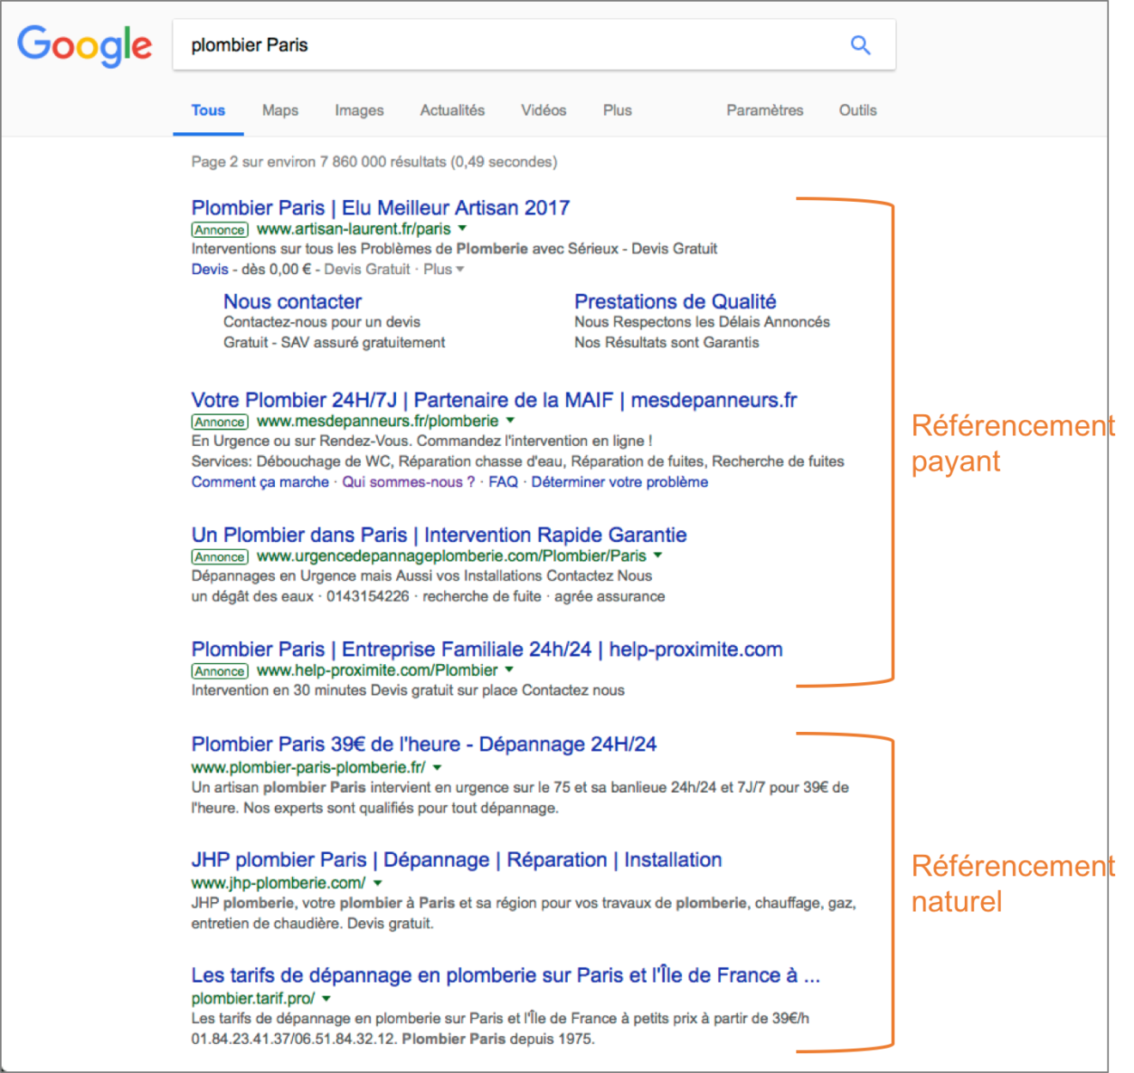Screen dimensions: 1134x1073
Task: Open JHP plombier Paris result
Action: tap(456, 860)
